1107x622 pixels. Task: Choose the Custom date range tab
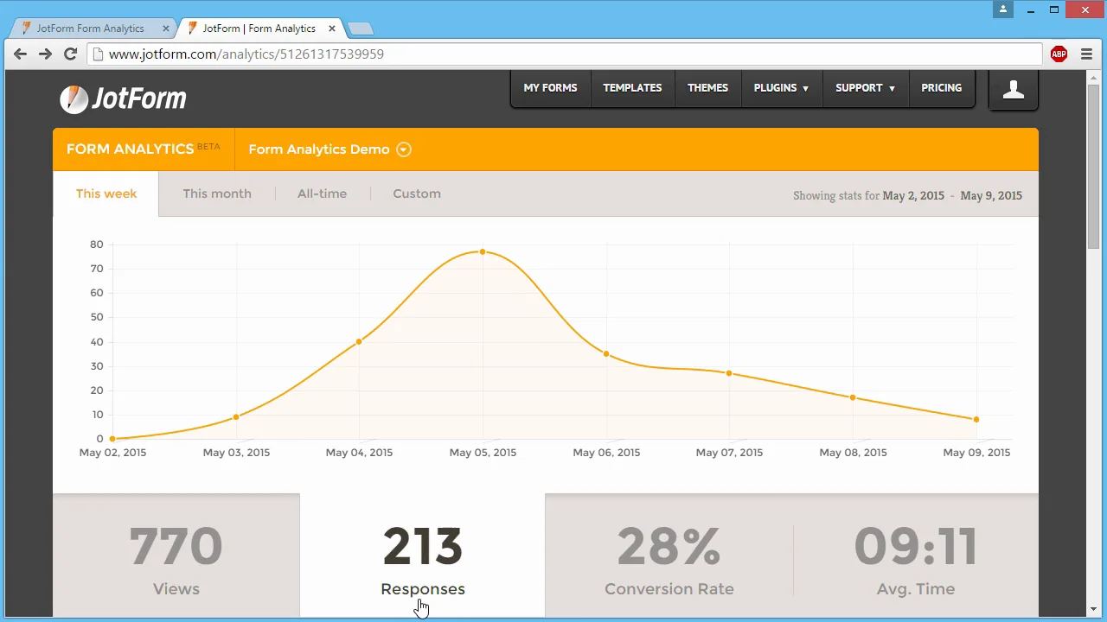click(x=417, y=194)
